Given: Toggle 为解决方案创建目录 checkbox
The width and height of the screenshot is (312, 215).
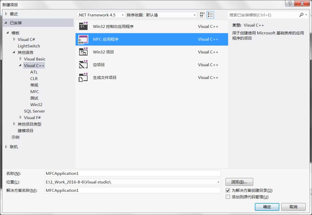Looking at the screenshot, I should (228, 191).
